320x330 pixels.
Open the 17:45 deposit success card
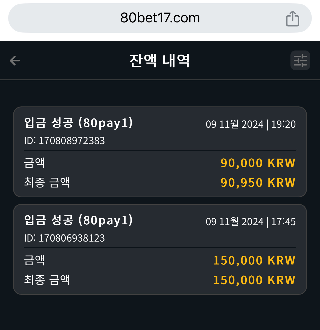(160, 249)
